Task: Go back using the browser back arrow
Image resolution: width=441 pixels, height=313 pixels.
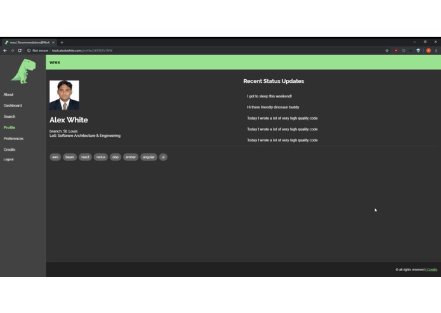Action: pyautogui.click(x=5, y=51)
